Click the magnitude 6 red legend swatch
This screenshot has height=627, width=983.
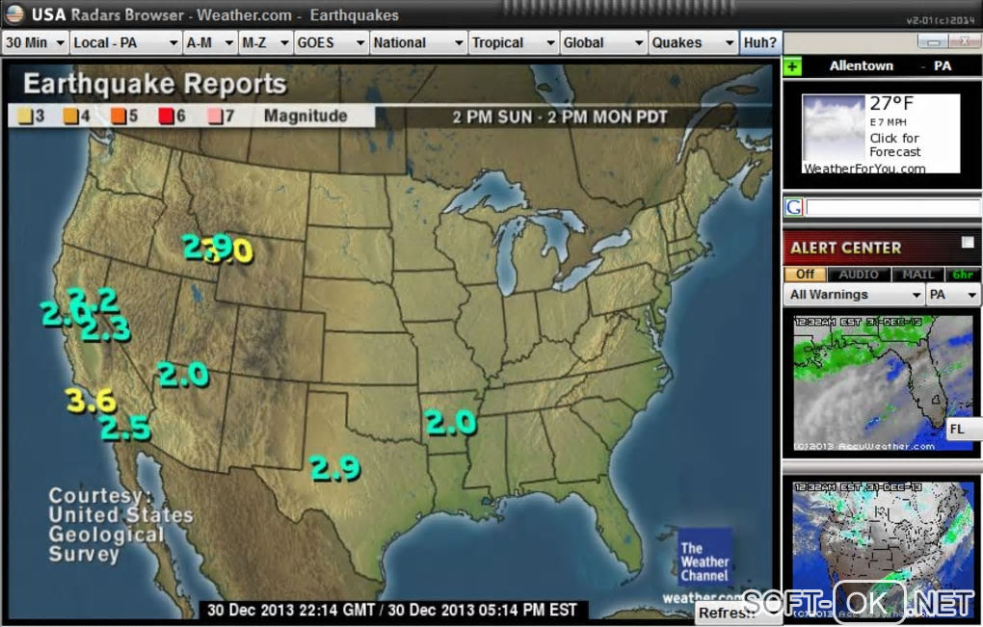pos(166,117)
